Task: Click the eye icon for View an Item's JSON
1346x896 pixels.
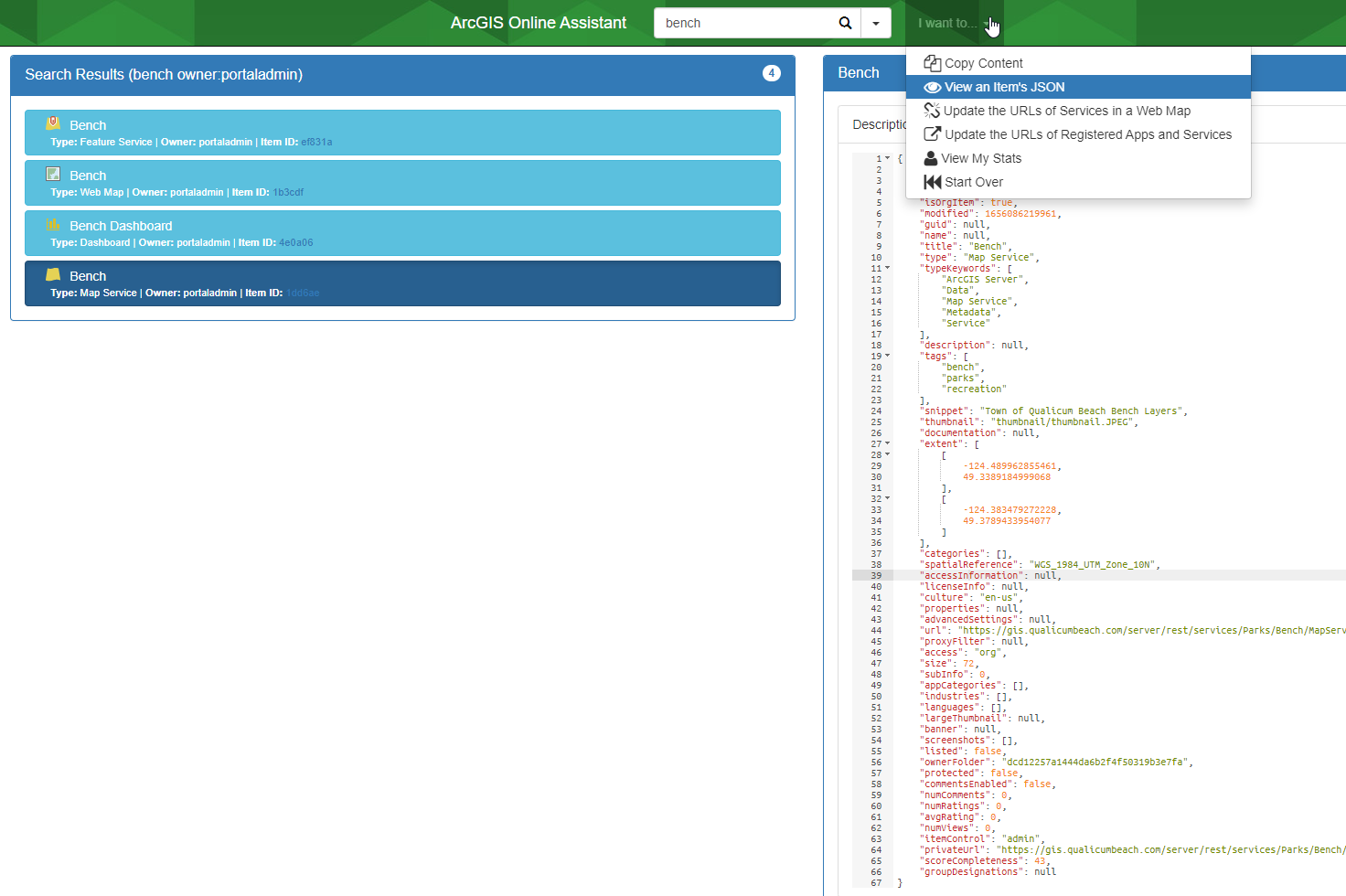Action: [x=932, y=87]
